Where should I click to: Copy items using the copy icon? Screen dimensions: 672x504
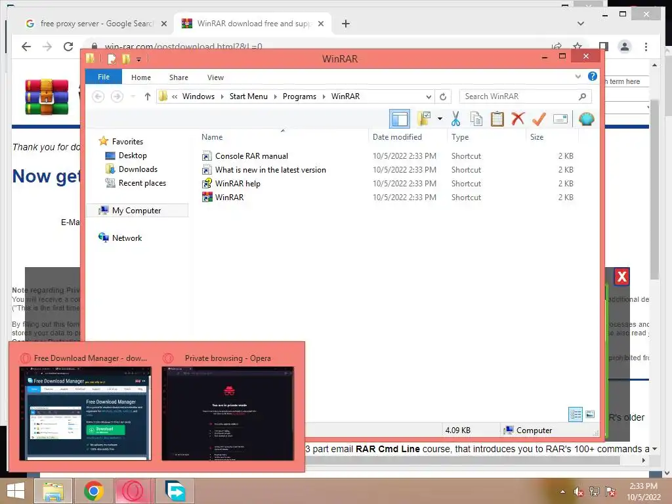(x=476, y=119)
